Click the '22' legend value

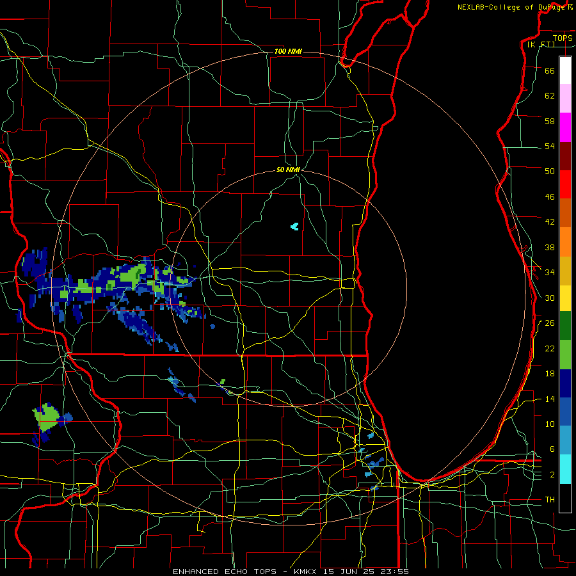click(x=550, y=348)
